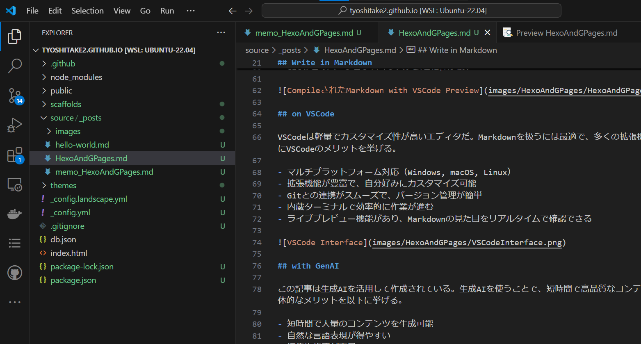
Task: Open the Search view in the activity bar
Action: [x=14, y=66]
